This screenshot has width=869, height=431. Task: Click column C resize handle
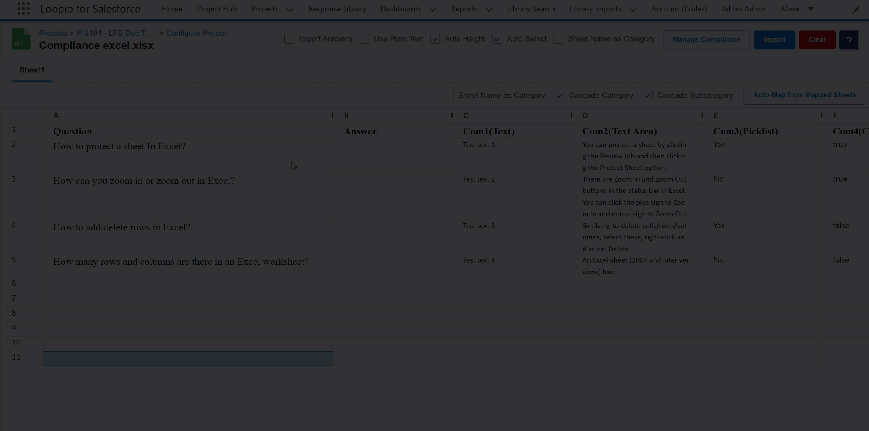(571, 115)
